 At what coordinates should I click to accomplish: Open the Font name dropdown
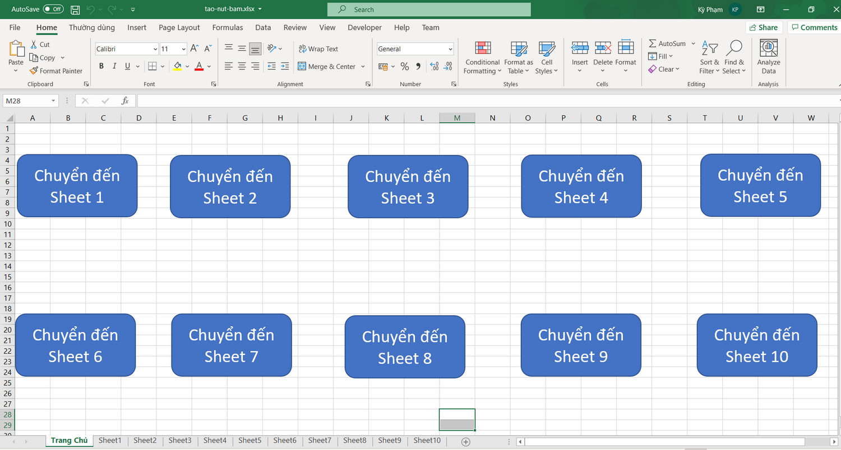156,49
